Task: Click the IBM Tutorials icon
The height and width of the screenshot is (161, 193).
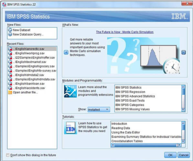Action: [x=70, y=128]
